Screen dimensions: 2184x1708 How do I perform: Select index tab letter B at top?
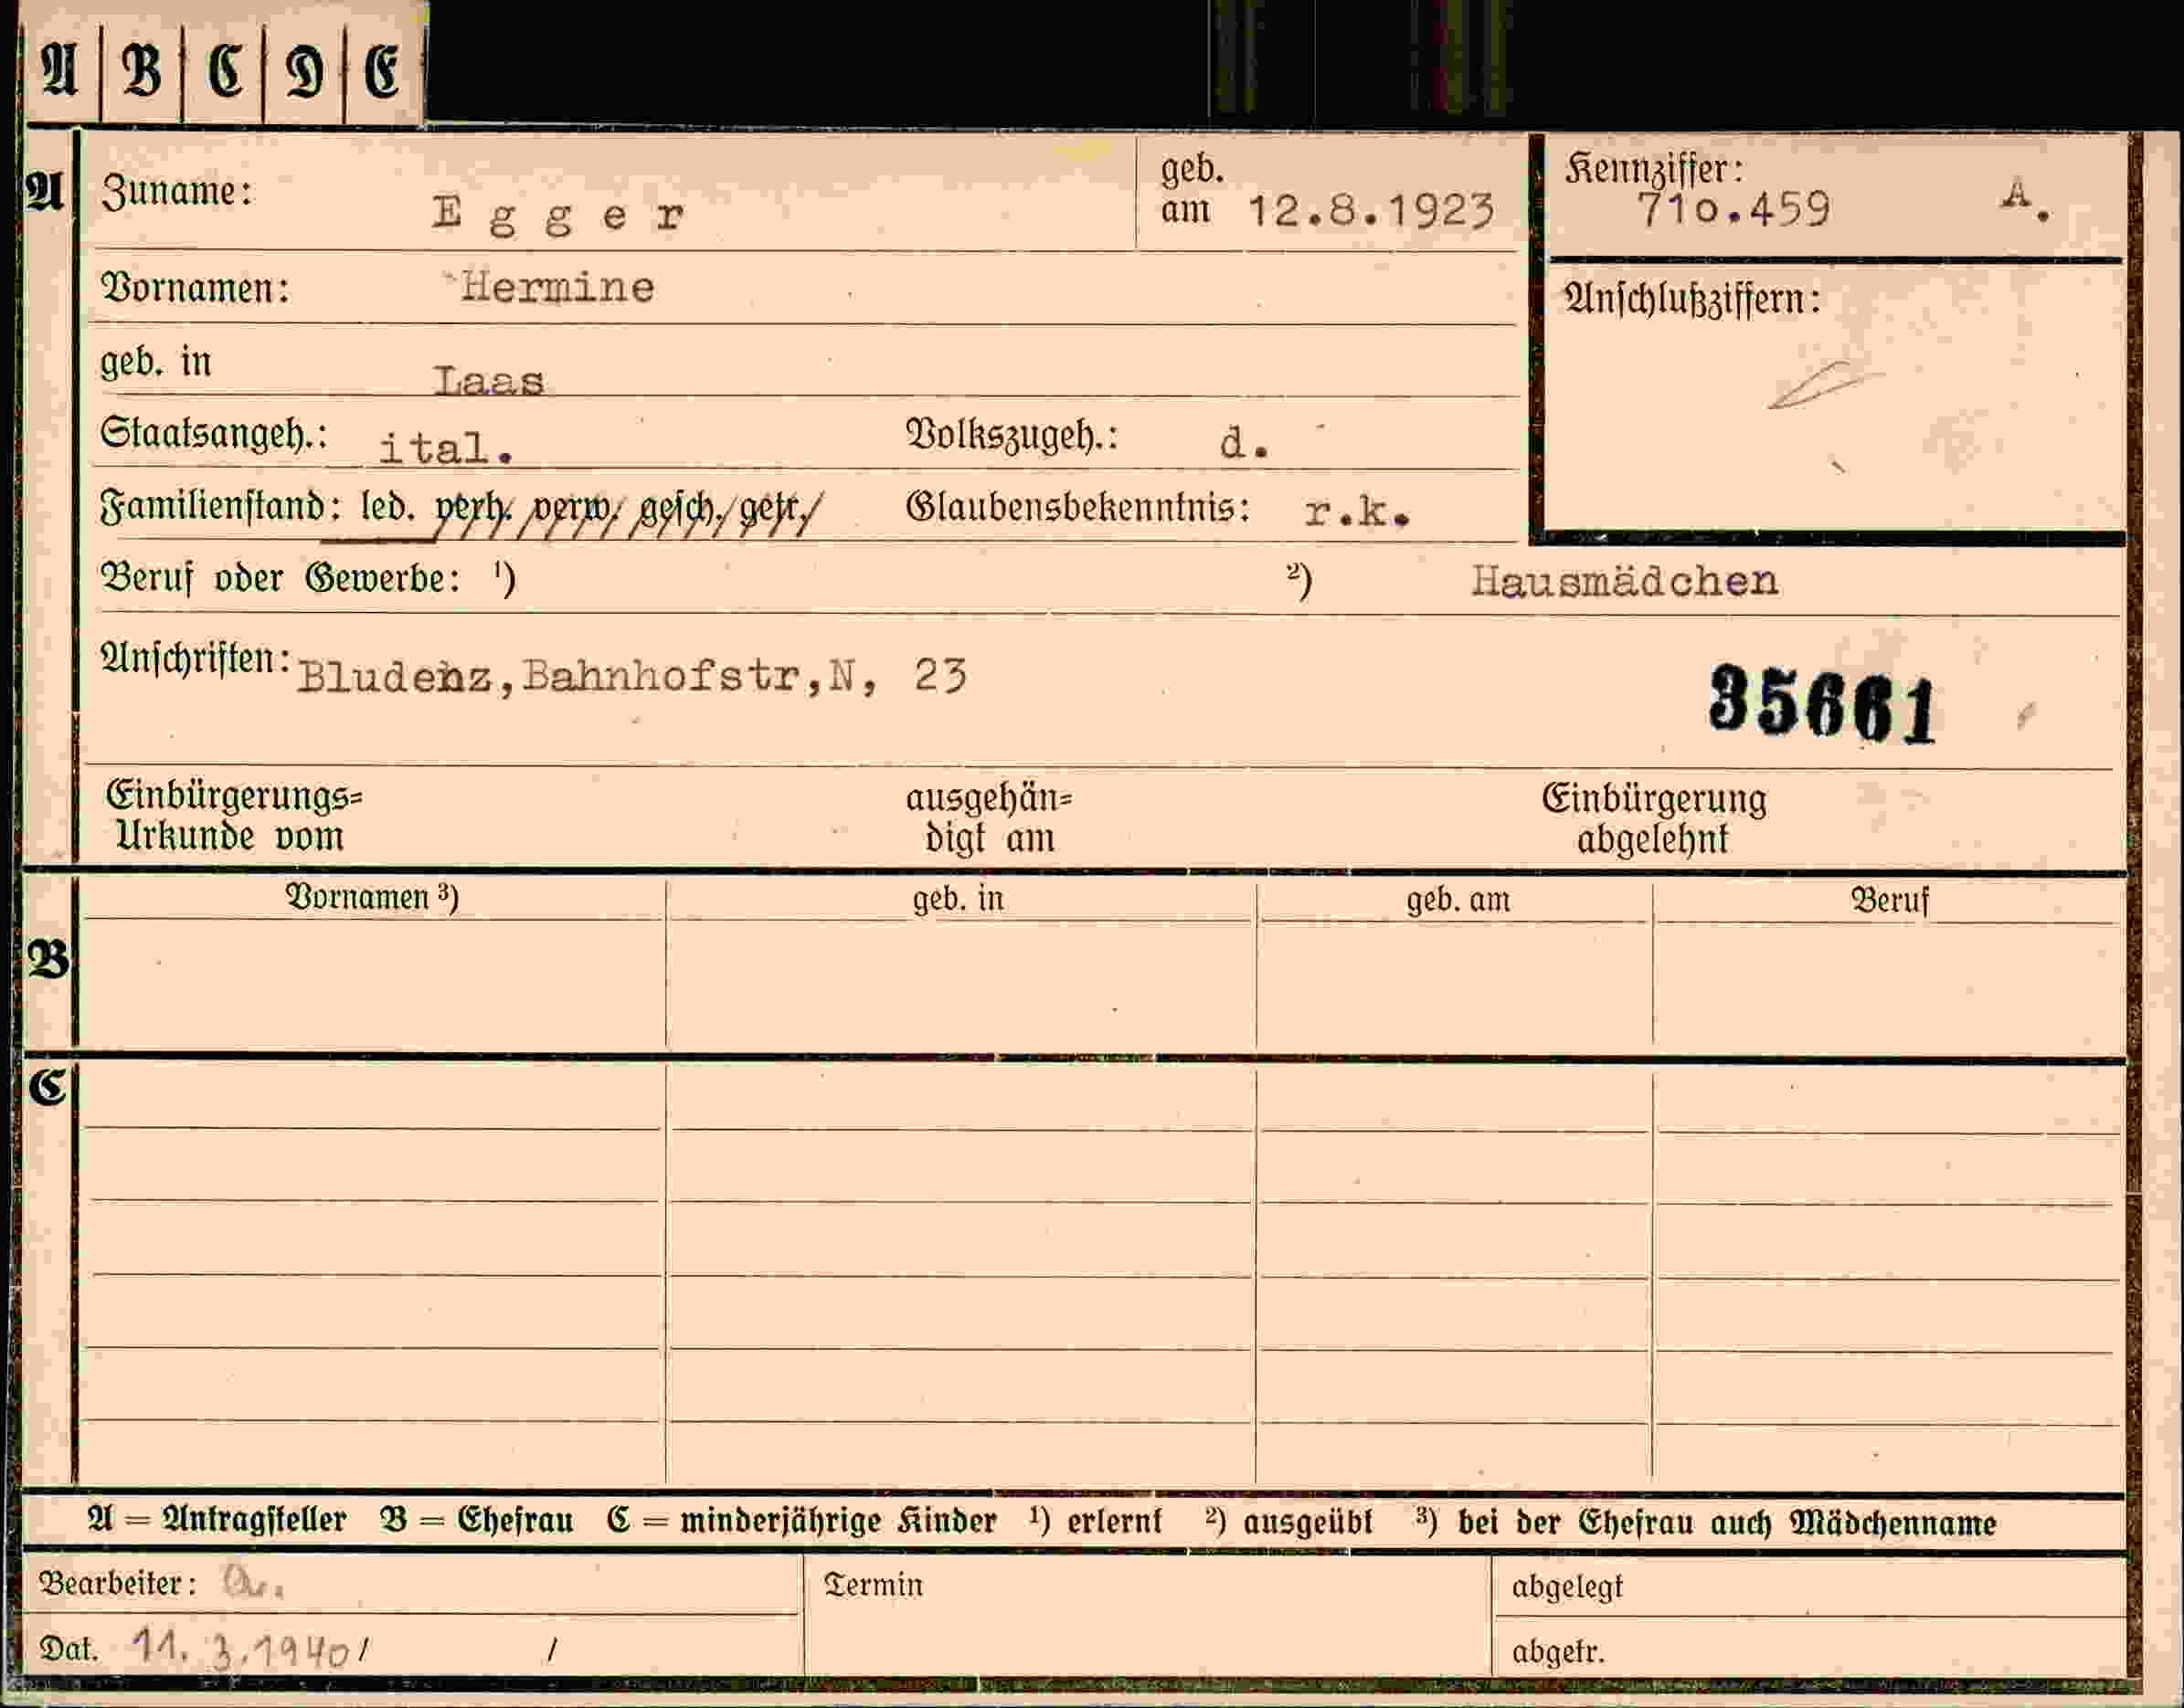pos(141,70)
